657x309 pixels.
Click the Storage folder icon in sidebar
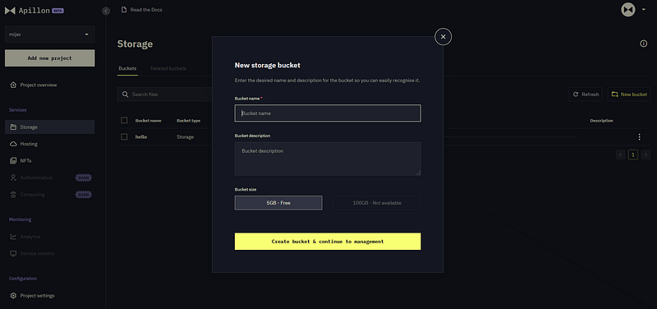pos(13,127)
